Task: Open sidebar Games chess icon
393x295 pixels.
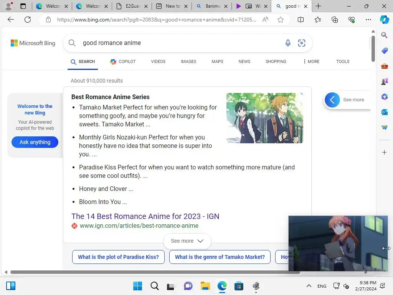Action: tap(384, 81)
